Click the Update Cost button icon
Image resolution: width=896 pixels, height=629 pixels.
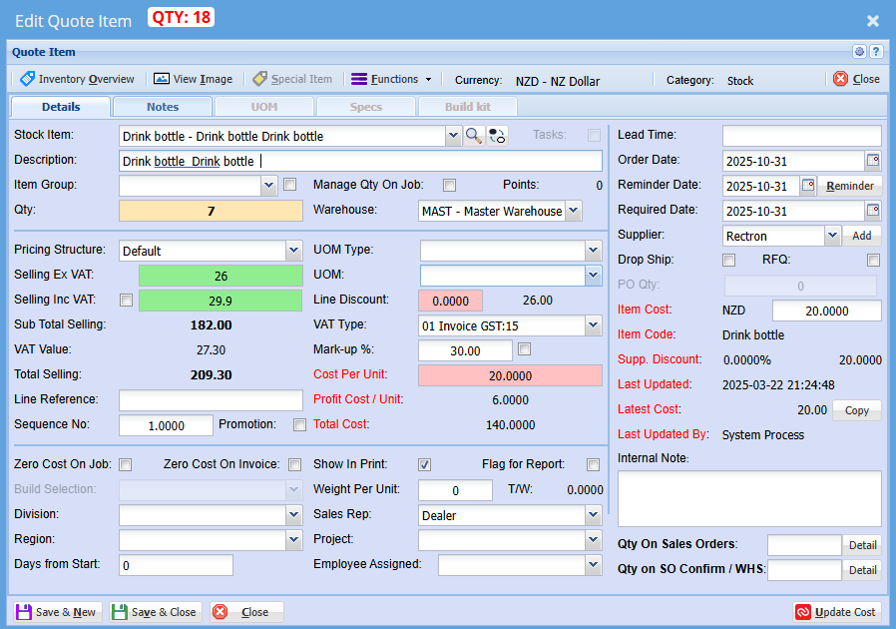(x=803, y=612)
